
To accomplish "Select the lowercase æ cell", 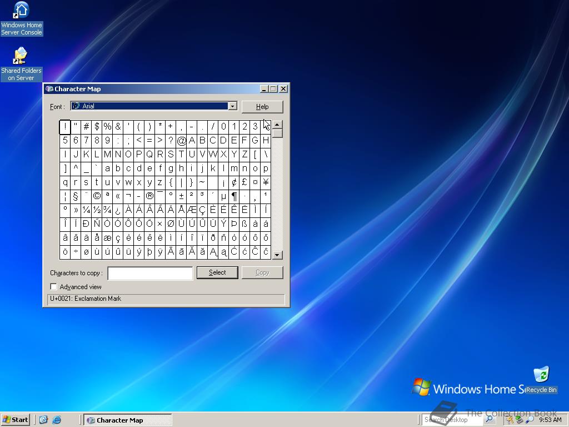I will click(x=107, y=238).
